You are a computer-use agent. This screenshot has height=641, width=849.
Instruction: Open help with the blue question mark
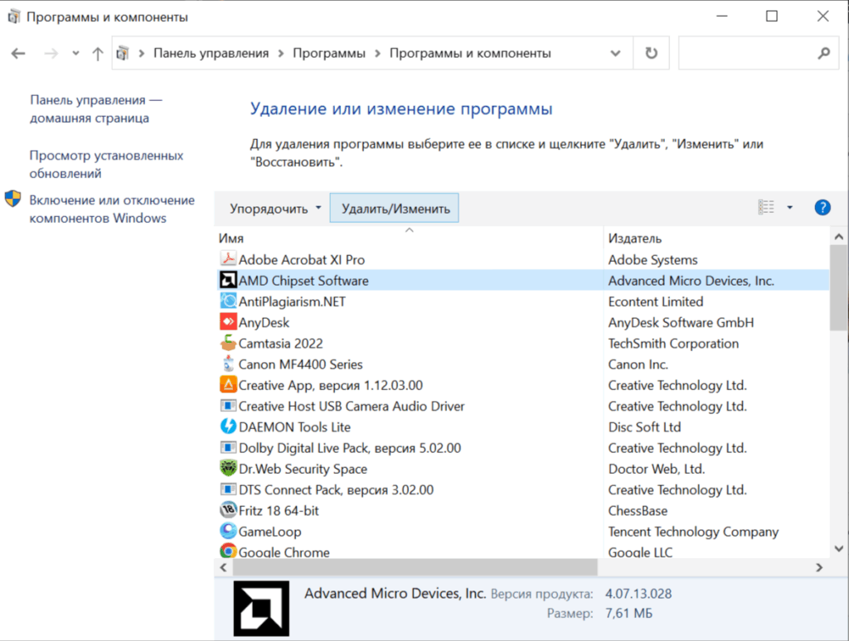(x=822, y=208)
